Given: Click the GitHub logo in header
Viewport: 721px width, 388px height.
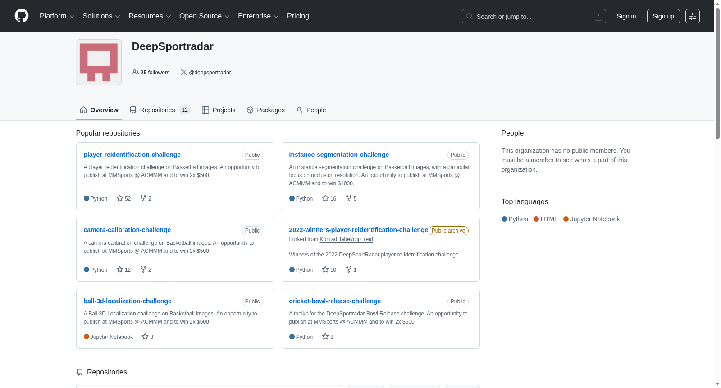Looking at the screenshot, I should click(x=22, y=16).
